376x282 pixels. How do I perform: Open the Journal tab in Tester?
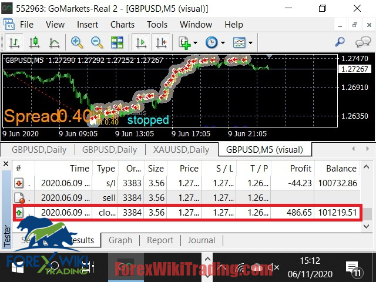click(x=202, y=240)
